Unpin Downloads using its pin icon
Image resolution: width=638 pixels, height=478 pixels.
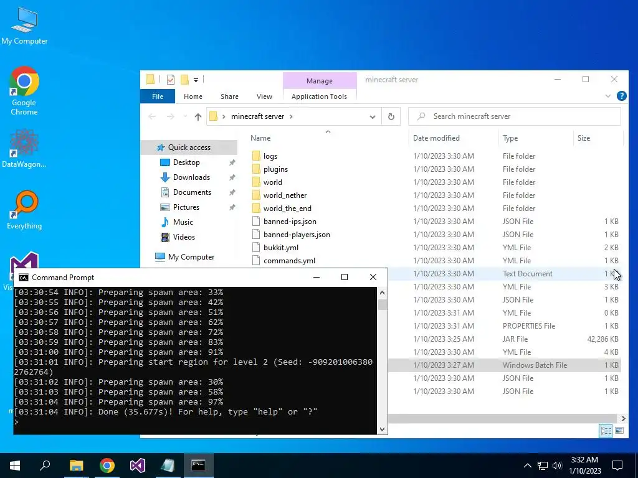(x=232, y=177)
